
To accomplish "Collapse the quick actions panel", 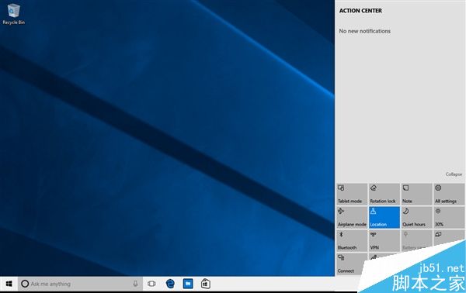I will [454, 174].
